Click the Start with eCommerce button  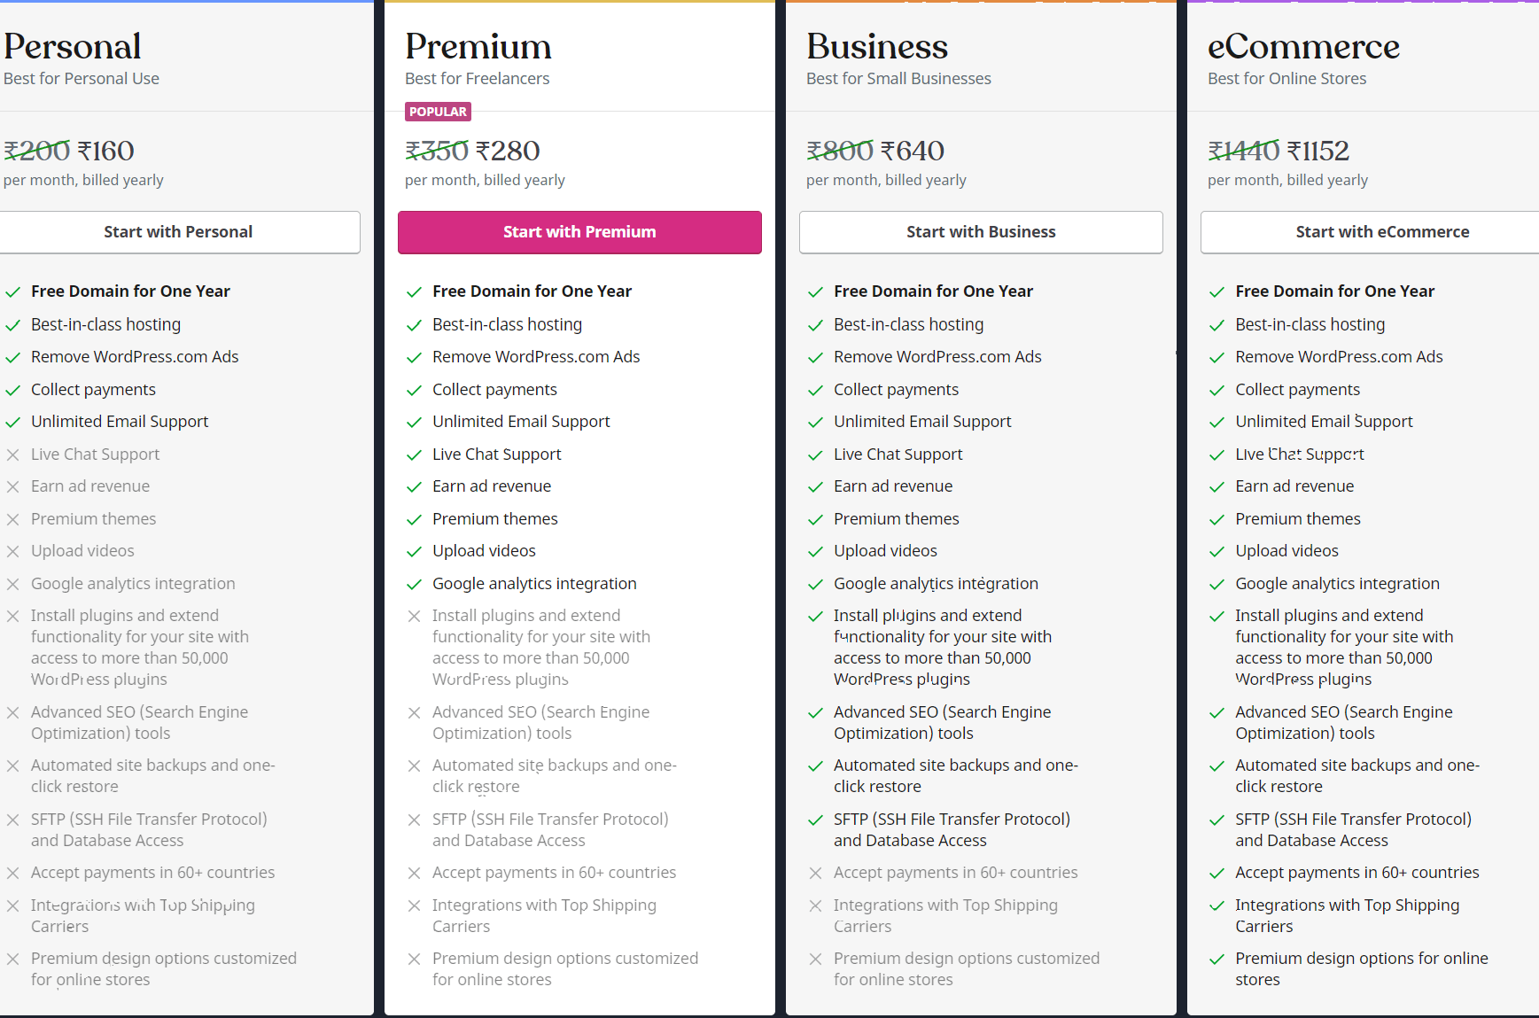1382,232
